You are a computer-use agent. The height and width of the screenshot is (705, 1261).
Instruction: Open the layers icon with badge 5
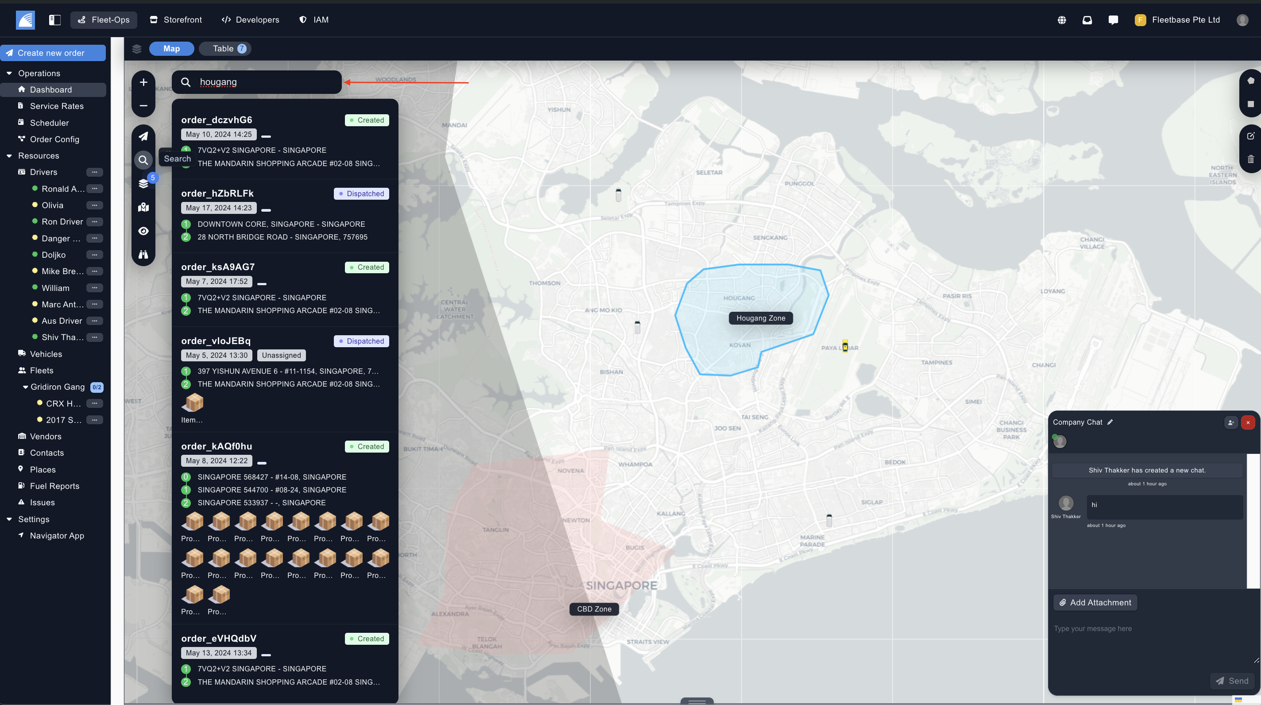point(143,183)
